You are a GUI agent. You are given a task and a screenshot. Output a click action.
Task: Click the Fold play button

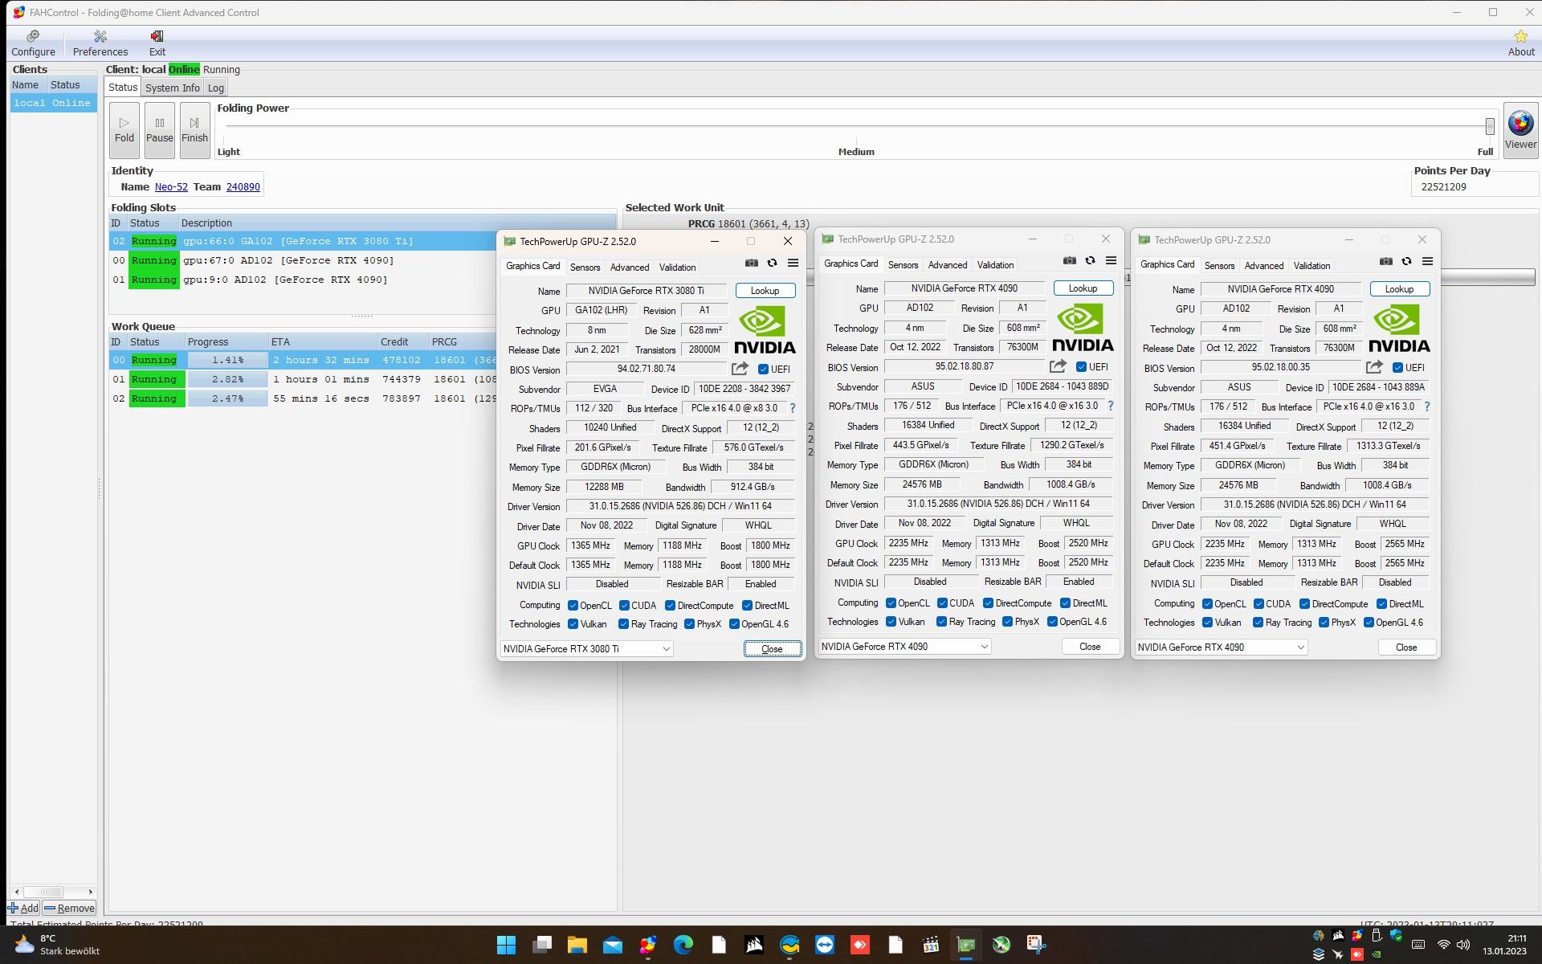[124, 129]
